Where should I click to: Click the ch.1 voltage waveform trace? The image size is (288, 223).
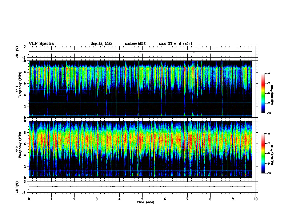140,52
